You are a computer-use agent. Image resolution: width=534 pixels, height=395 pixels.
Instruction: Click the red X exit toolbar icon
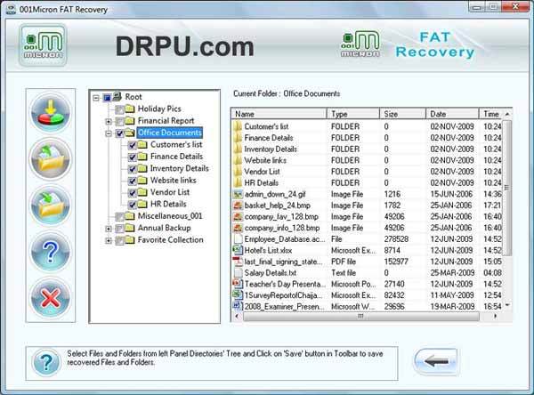pos(51,298)
